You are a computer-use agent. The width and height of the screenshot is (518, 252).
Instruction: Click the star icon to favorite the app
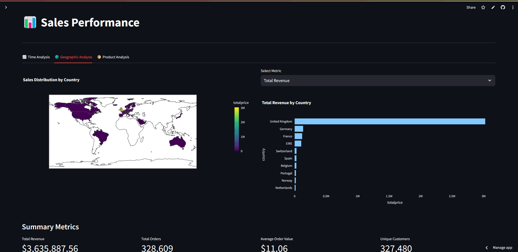[483, 7]
